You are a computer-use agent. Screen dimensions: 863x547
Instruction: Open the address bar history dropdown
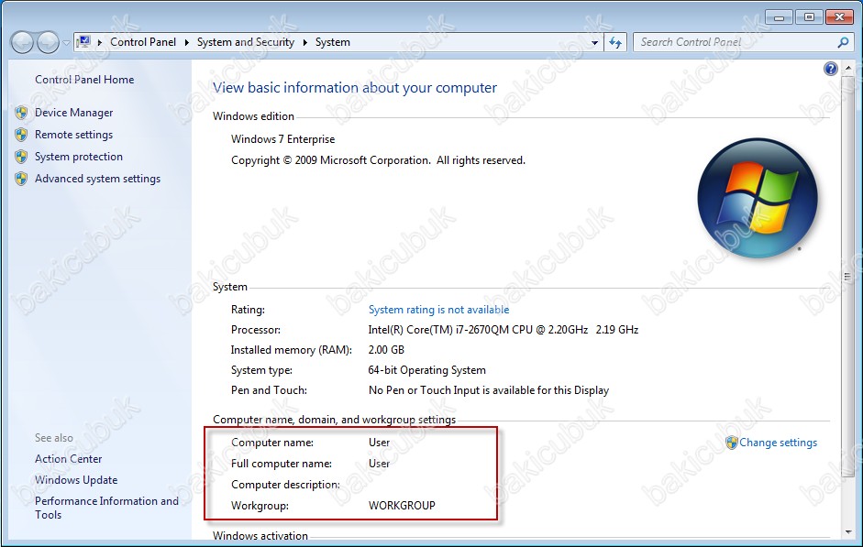click(x=594, y=42)
